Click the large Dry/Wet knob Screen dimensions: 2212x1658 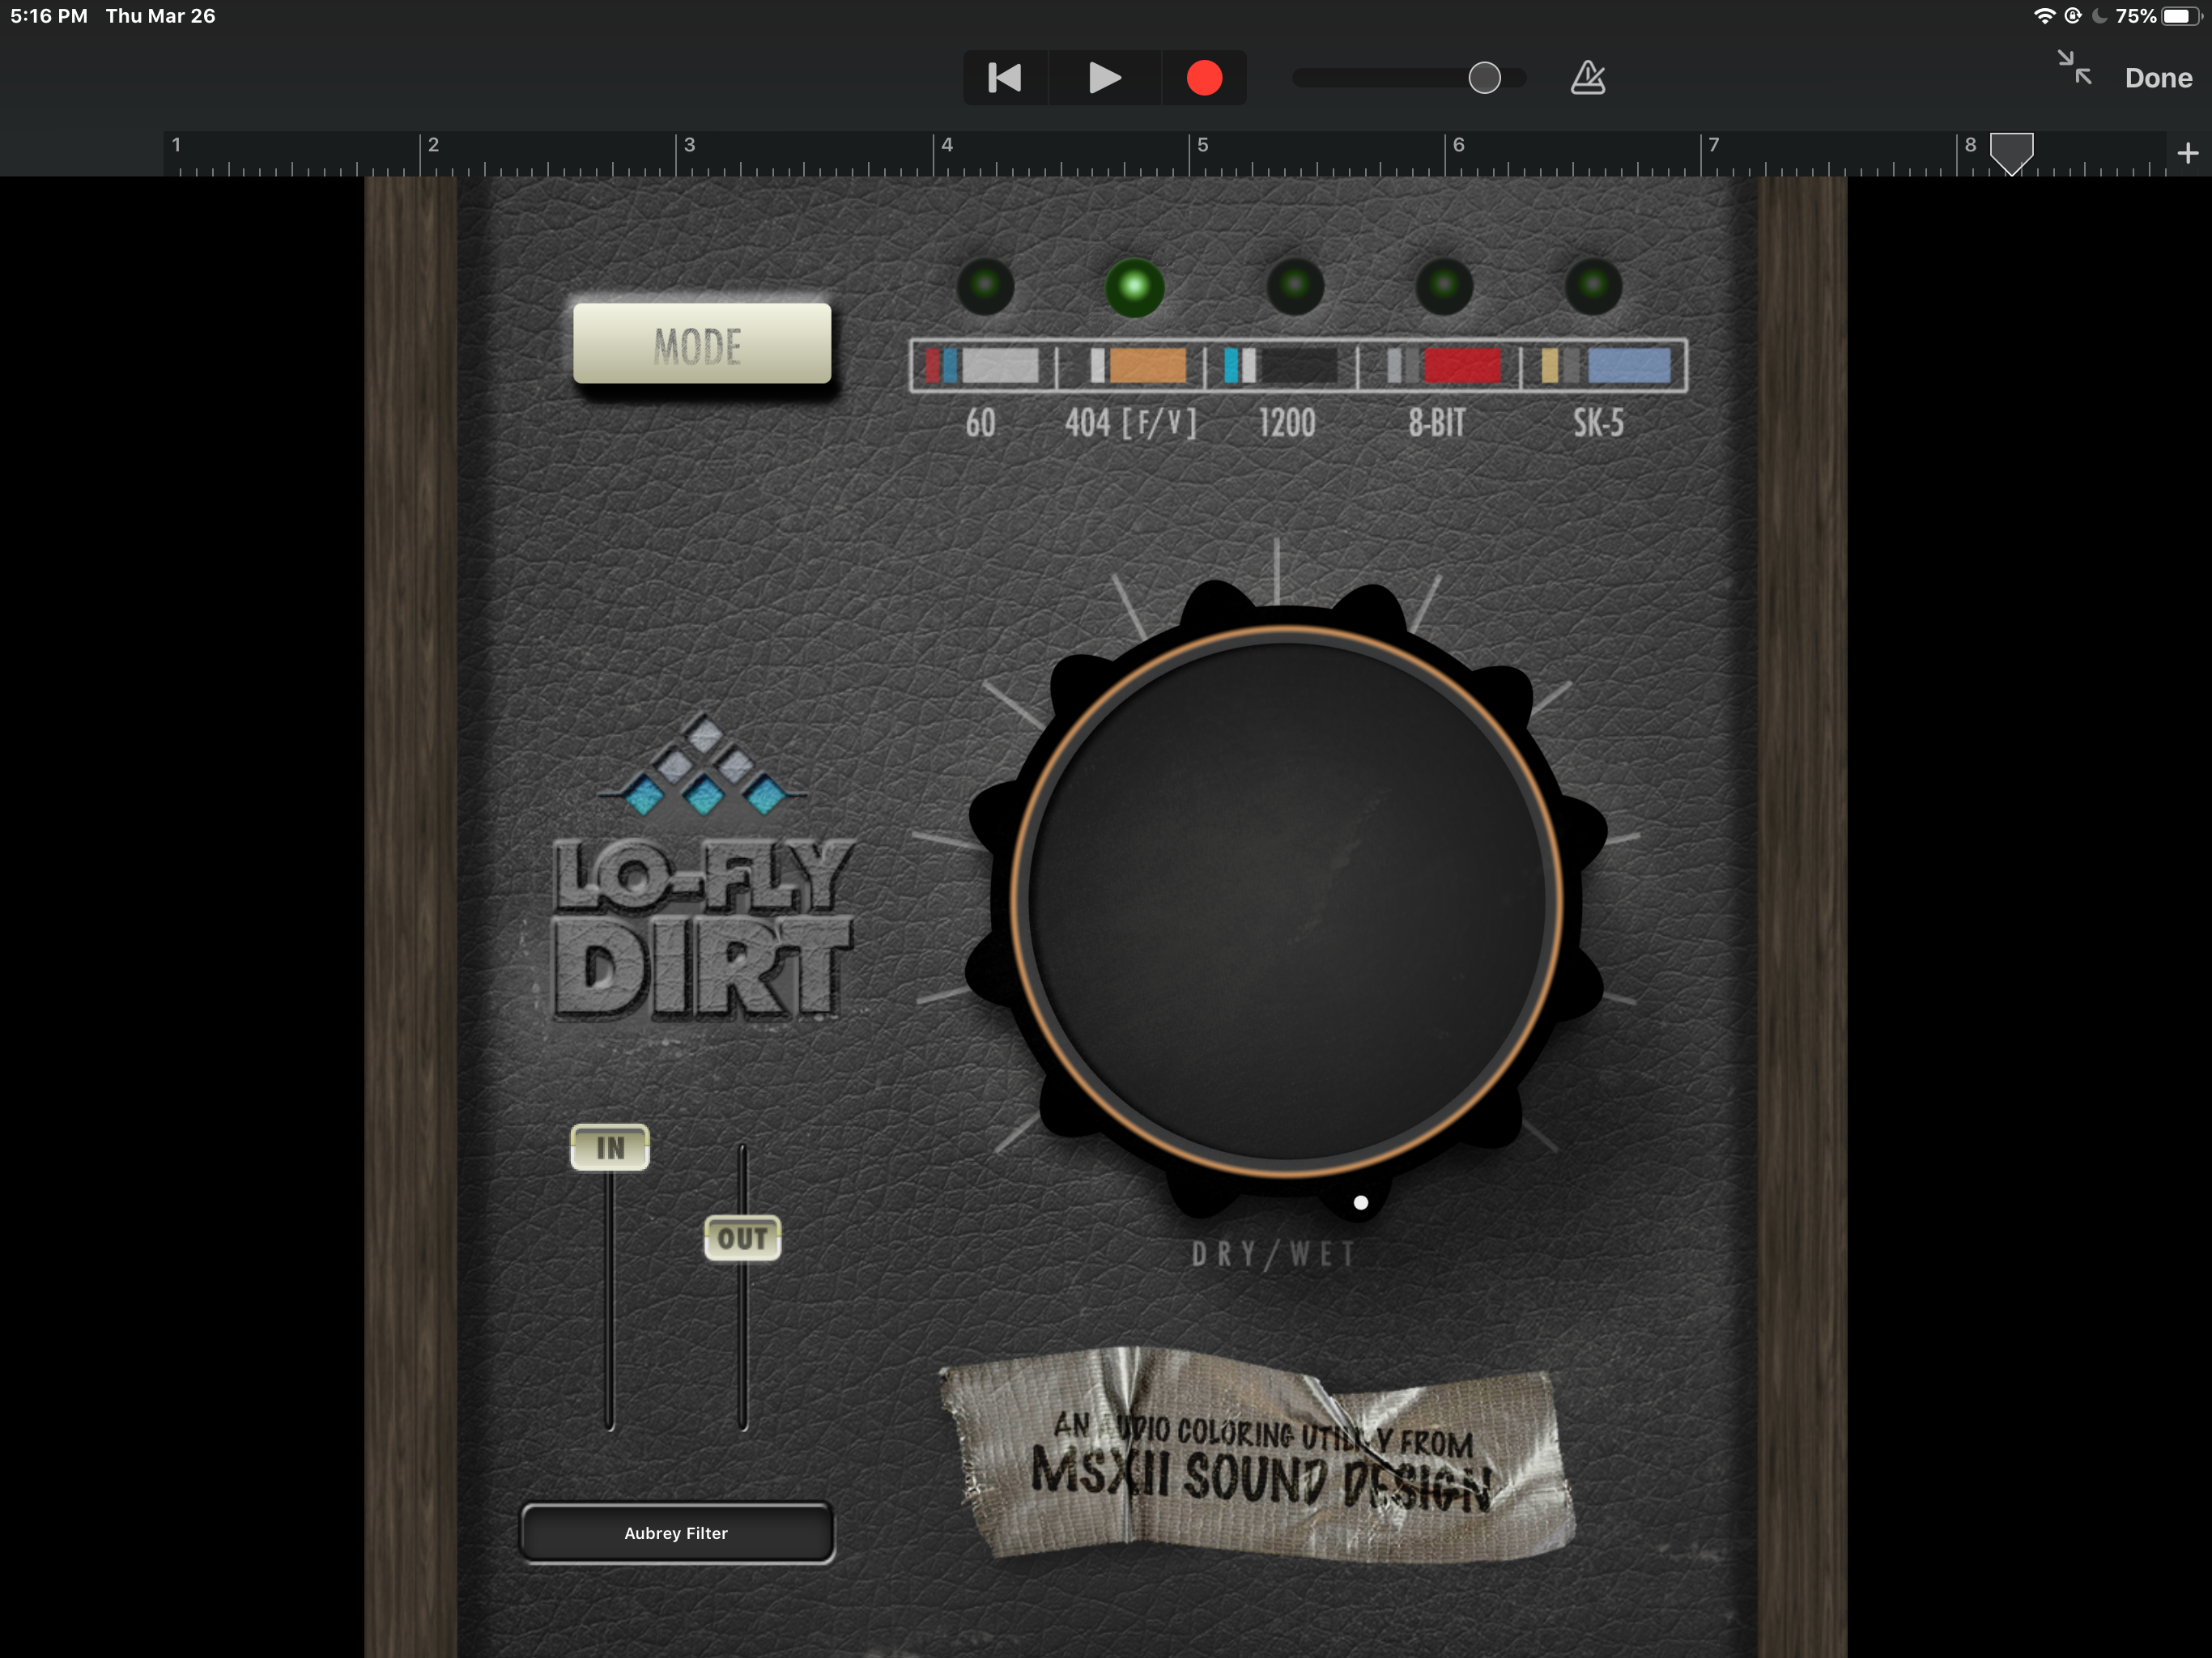1287,900
